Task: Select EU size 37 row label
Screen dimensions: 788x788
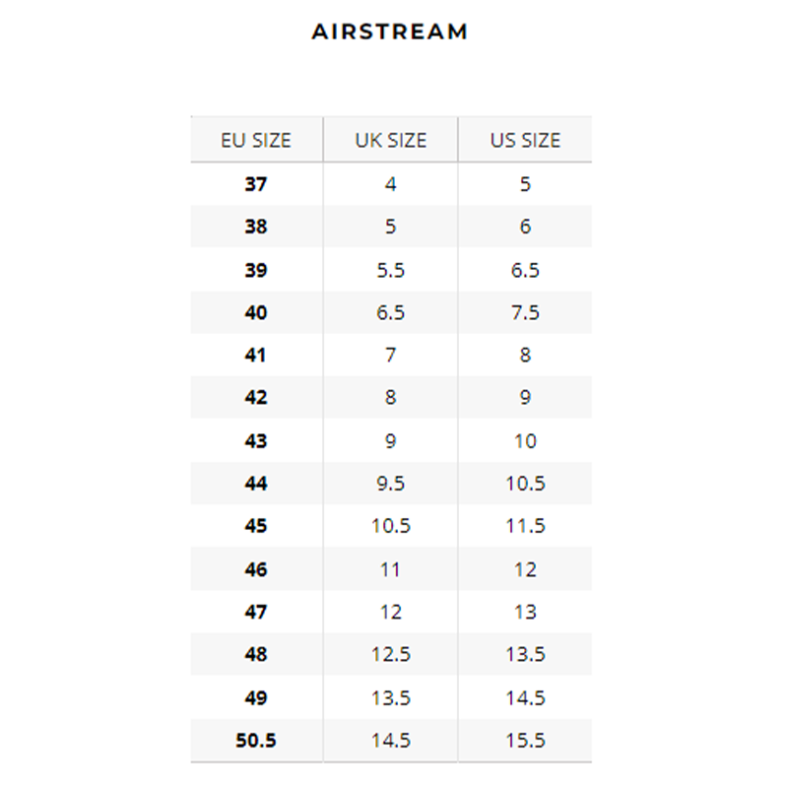Action: pos(256,184)
